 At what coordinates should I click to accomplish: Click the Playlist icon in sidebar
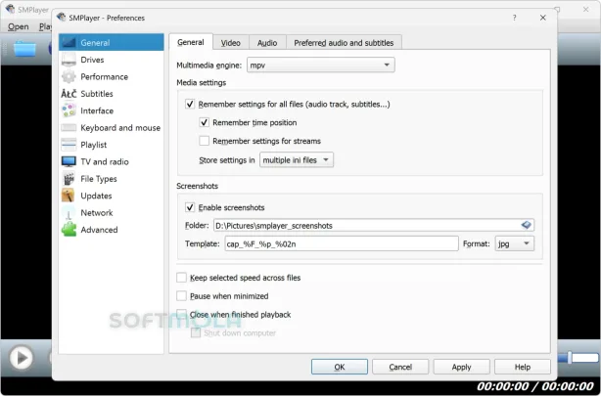(x=69, y=145)
